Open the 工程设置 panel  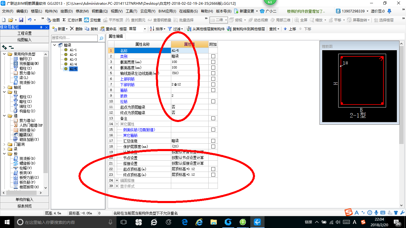(24, 33)
